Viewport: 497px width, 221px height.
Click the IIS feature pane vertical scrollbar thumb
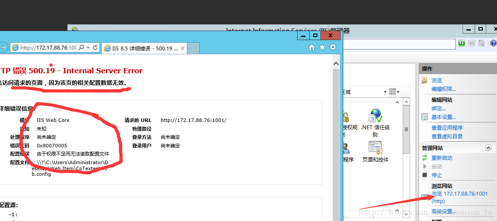pos(406,129)
